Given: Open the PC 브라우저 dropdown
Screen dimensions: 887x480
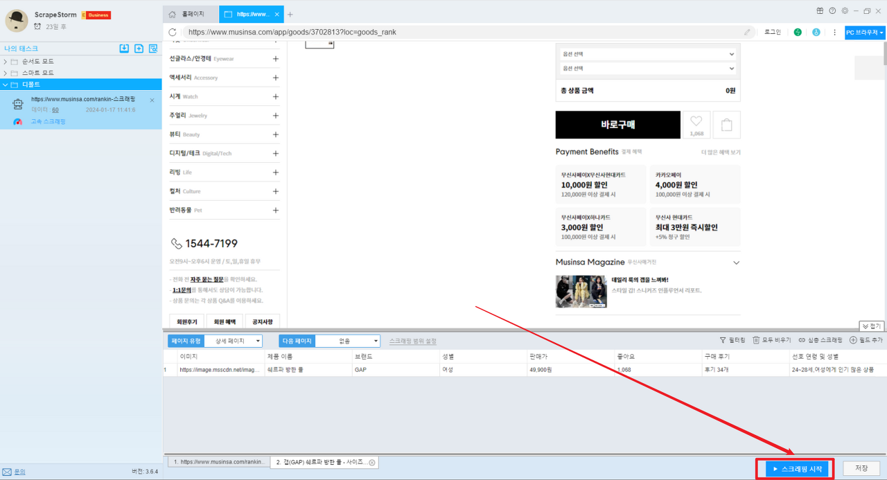Looking at the screenshot, I should 865,33.
